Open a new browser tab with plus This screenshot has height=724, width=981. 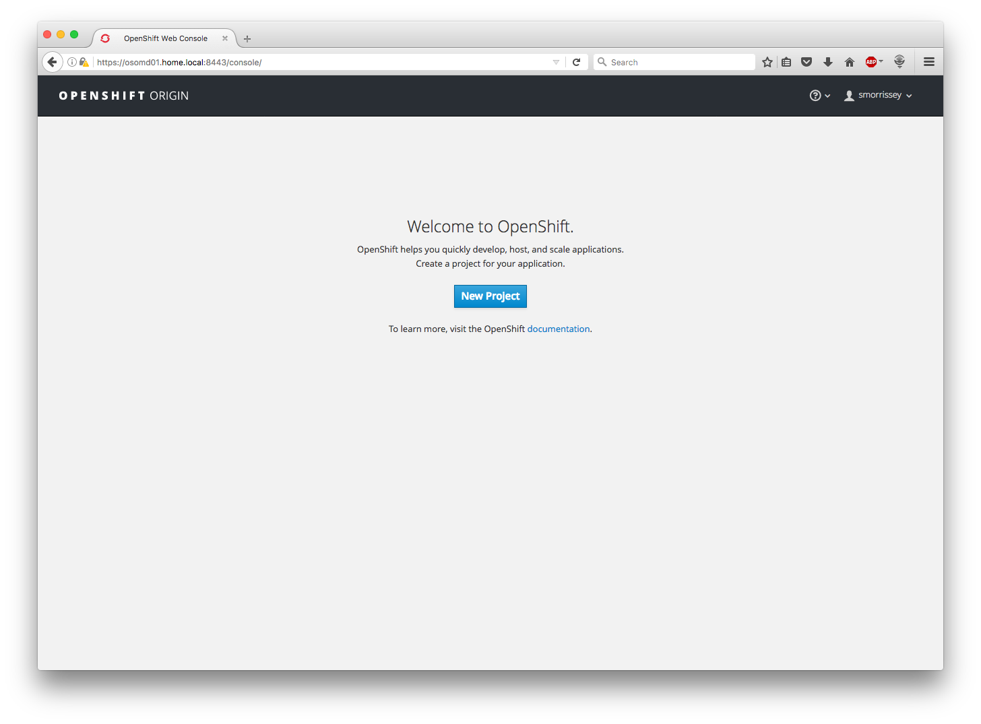click(247, 38)
